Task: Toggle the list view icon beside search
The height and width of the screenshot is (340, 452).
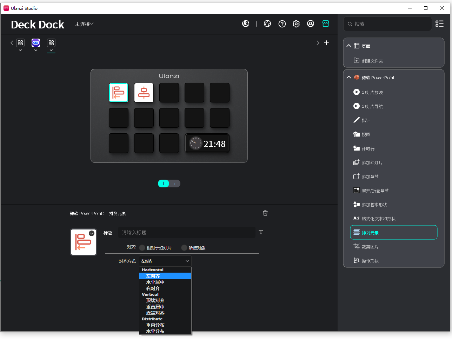Action: [x=439, y=24]
